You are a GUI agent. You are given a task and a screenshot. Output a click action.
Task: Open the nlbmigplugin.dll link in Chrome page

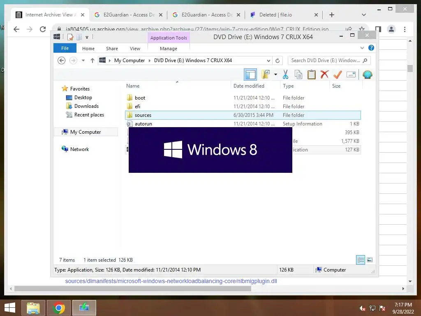pyautogui.click(x=171, y=281)
